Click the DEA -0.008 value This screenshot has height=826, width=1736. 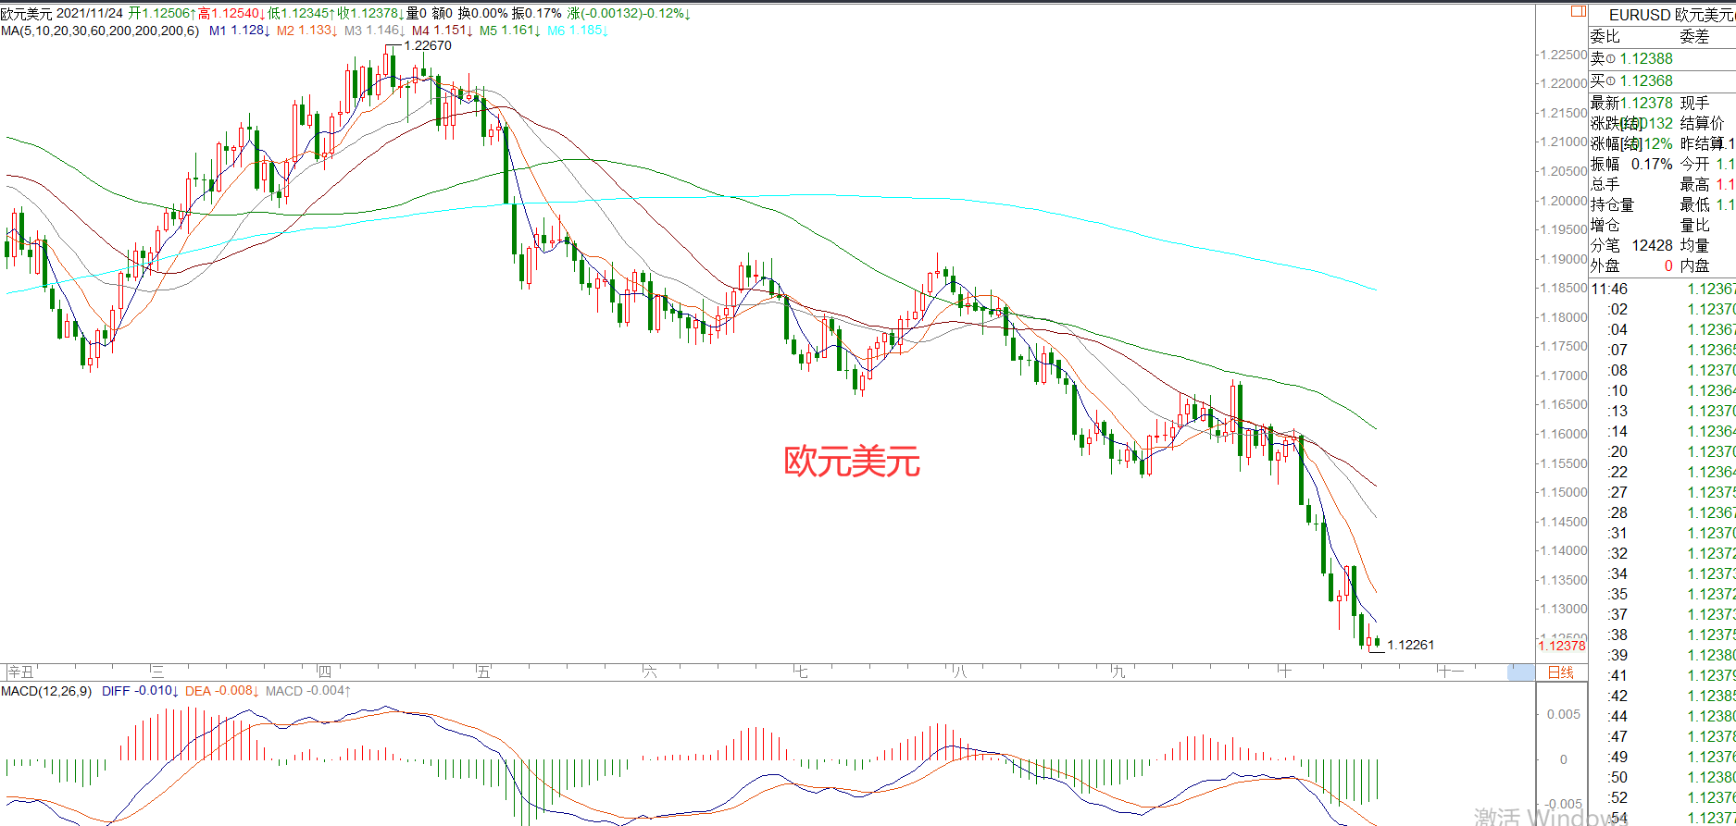pyautogui.click(x=221, y=691)
